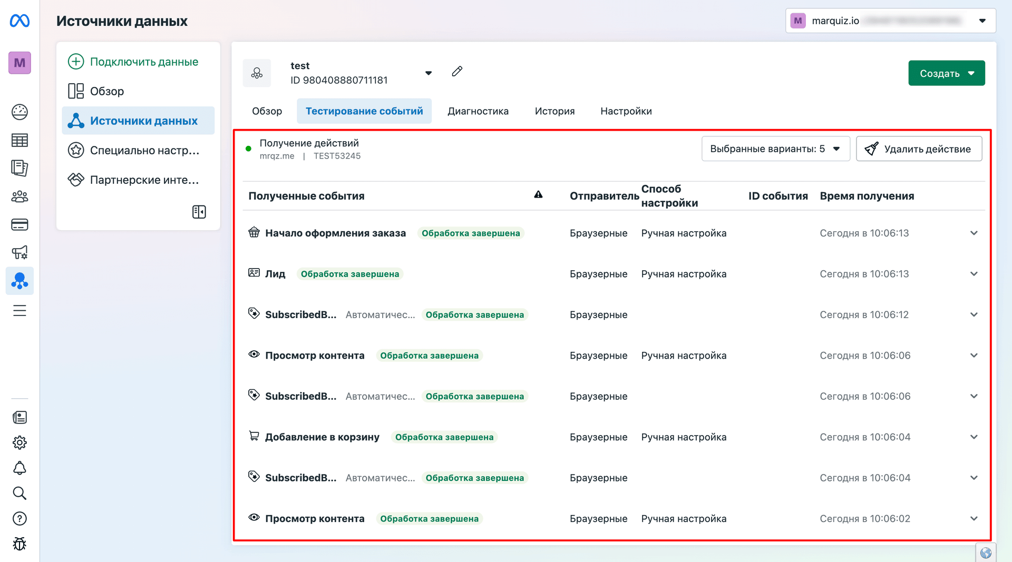Expand the SubscribedB event at 10:06:06
Image resolution: width=1012 pixels, height=562 pixels.
tap(974, 397)
